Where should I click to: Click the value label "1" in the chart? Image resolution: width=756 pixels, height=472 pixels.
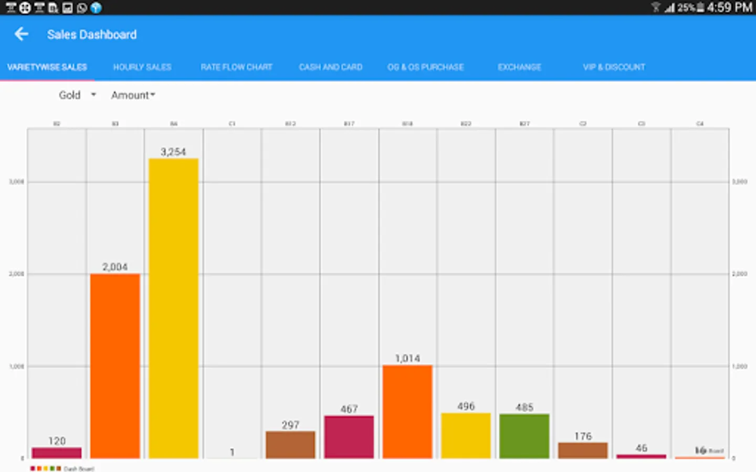coord(232,452)
